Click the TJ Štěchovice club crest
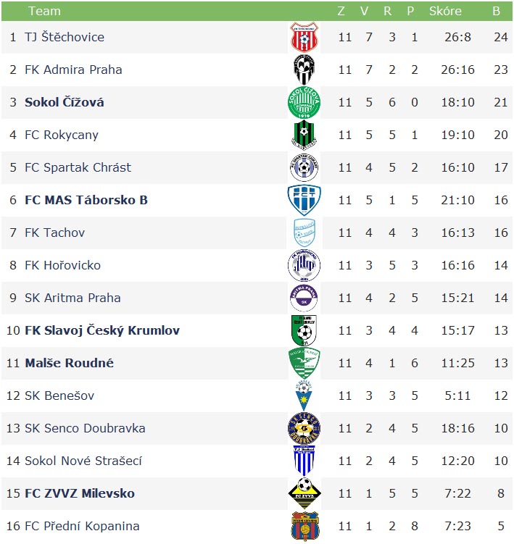Viewport: 514px width, 544px height. tap(304, 37)
